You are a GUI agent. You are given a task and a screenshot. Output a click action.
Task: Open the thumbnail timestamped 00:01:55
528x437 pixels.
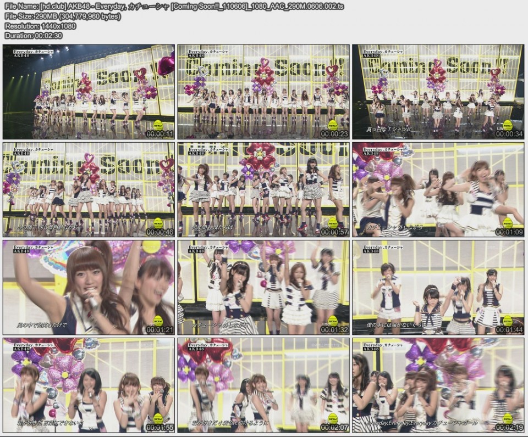89,385
